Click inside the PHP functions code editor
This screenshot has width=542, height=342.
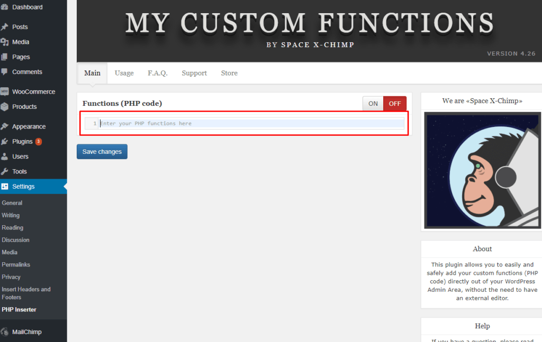pos(249,124)
